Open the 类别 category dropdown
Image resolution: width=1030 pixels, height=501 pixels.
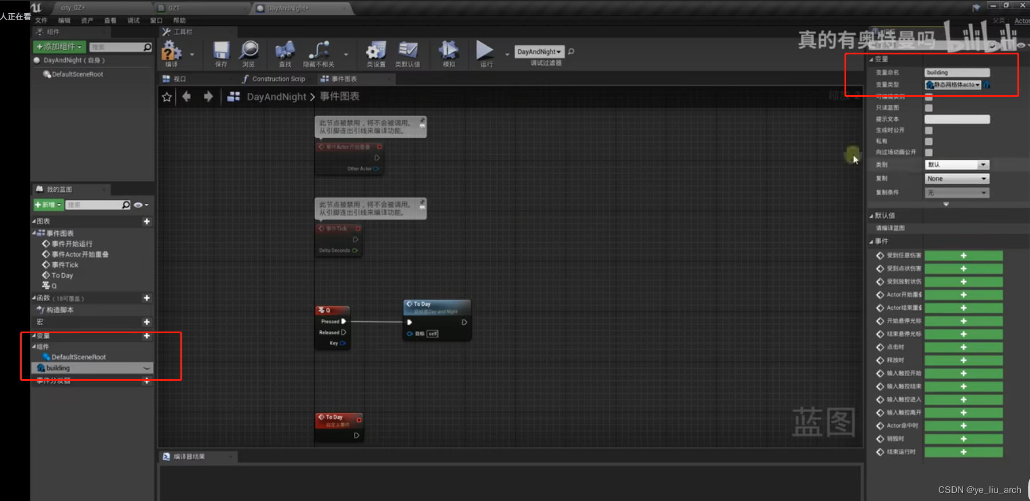coord(957,165)
